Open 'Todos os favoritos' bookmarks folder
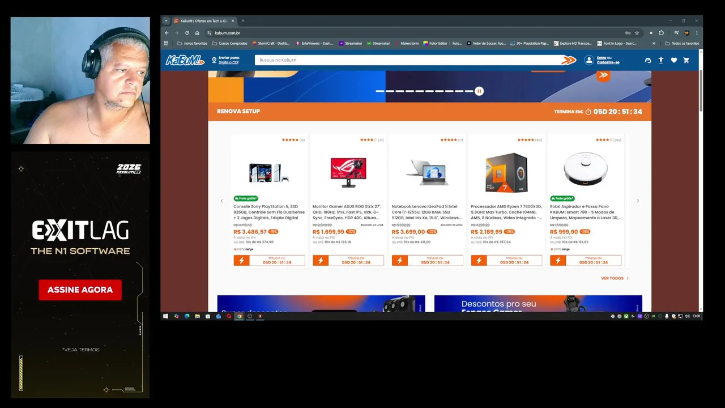The image size is (725, 408). pos(682,43)
